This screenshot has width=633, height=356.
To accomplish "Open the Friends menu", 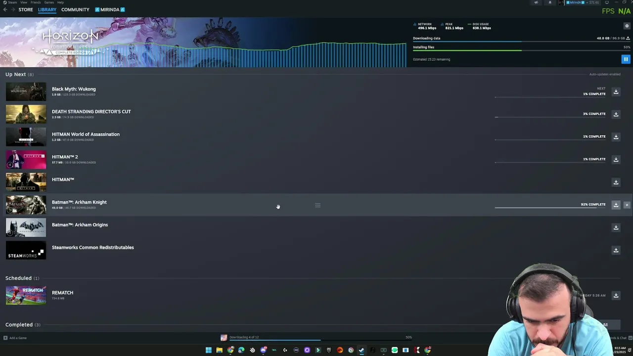I will point(36,2).
